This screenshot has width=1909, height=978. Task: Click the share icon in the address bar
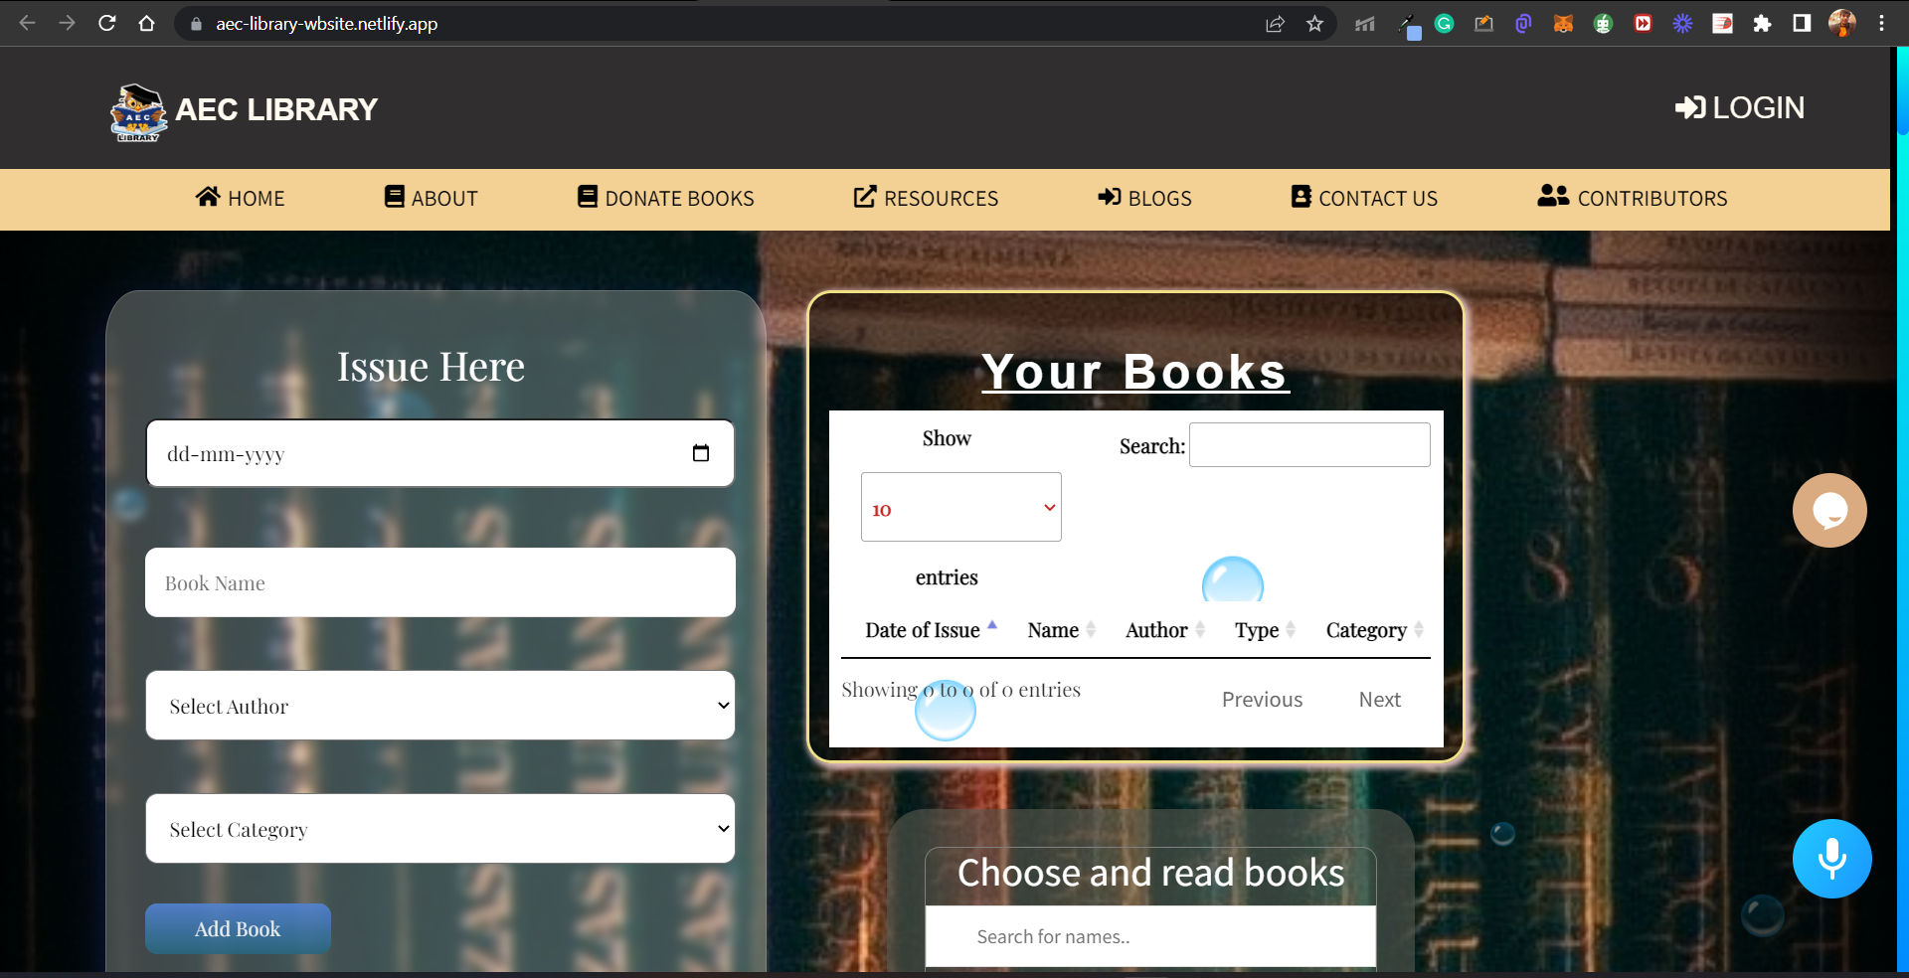point(1276,23)
